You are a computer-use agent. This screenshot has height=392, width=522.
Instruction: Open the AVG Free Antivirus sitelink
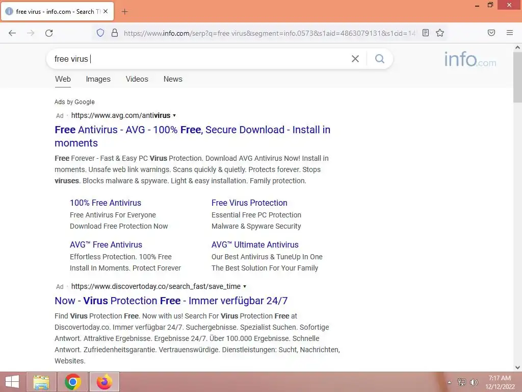[x=106, y=244]
